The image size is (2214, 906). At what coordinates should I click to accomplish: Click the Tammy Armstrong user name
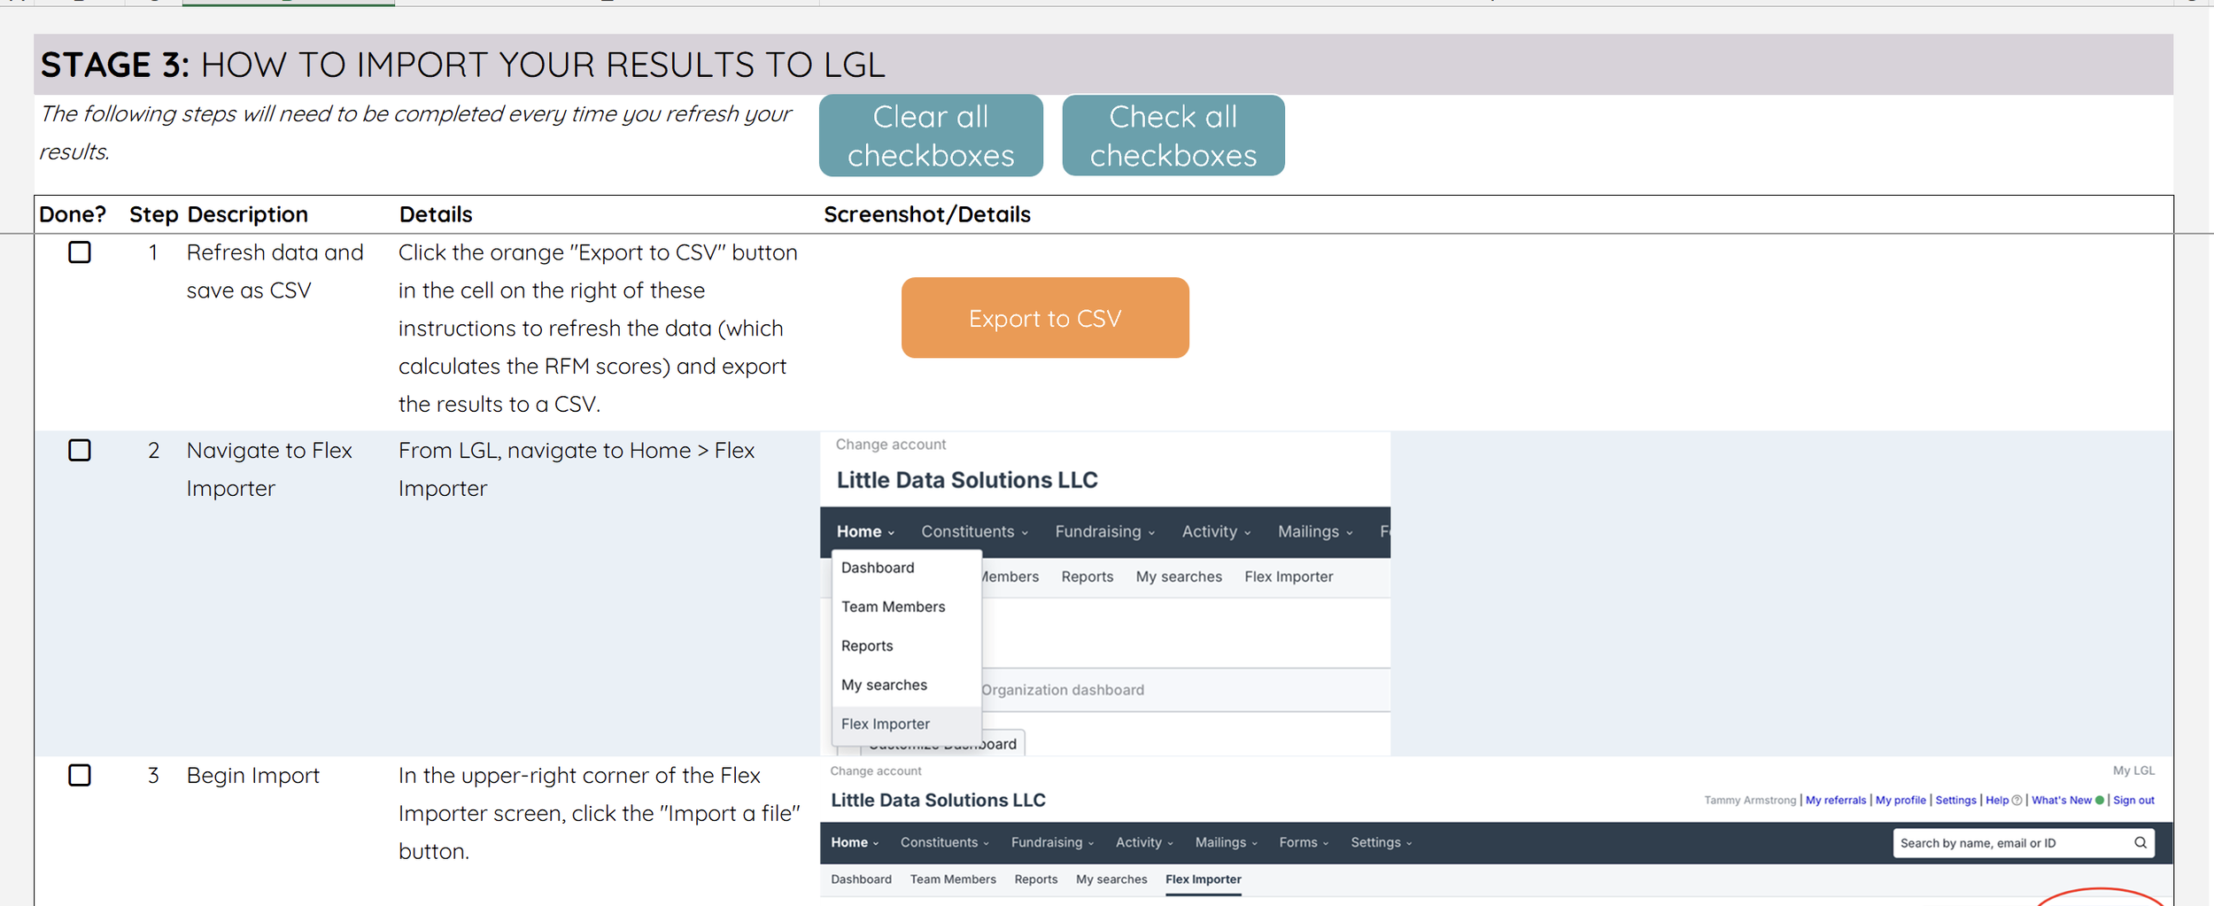tap(1750, 800)
